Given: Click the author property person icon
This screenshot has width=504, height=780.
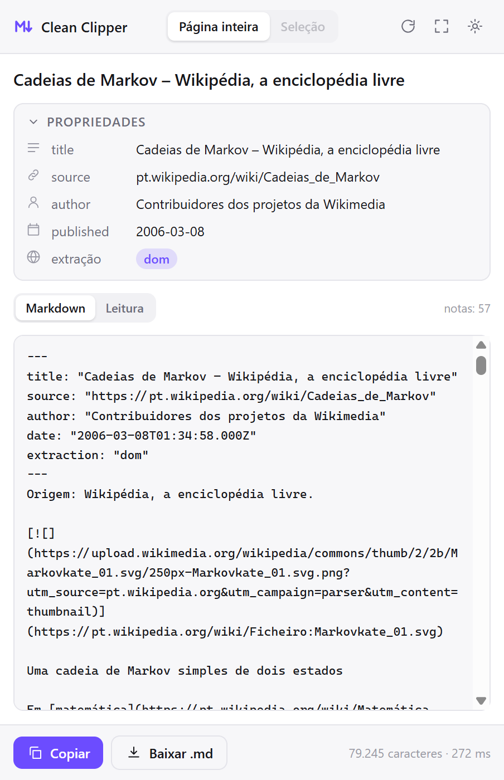Looking at the screenshot, I should [x=33, y=203].
